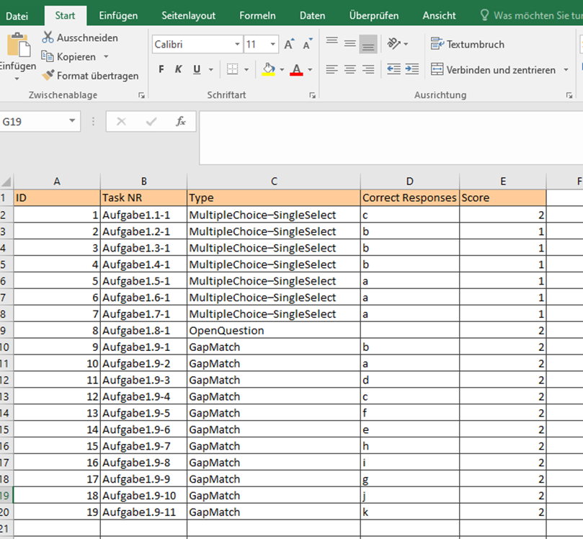Toggle underline formatting with the U button
The height and width of the screenshot is (539, 583).
194,69
